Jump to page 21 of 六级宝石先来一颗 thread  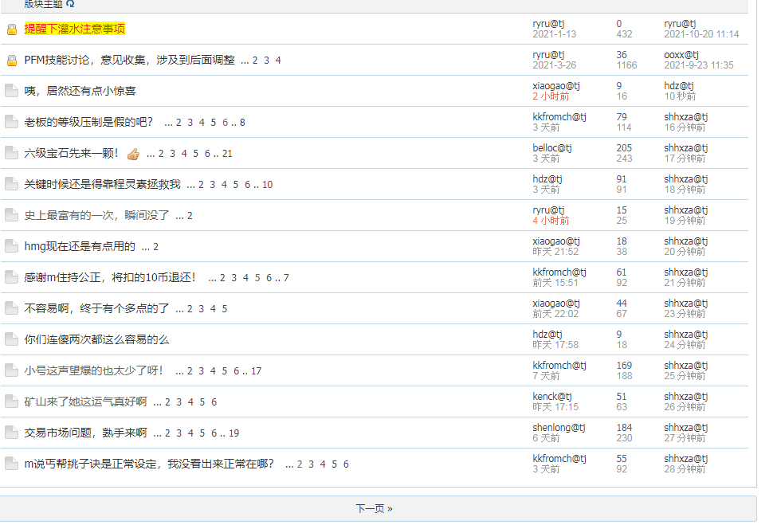pos(227,154)
